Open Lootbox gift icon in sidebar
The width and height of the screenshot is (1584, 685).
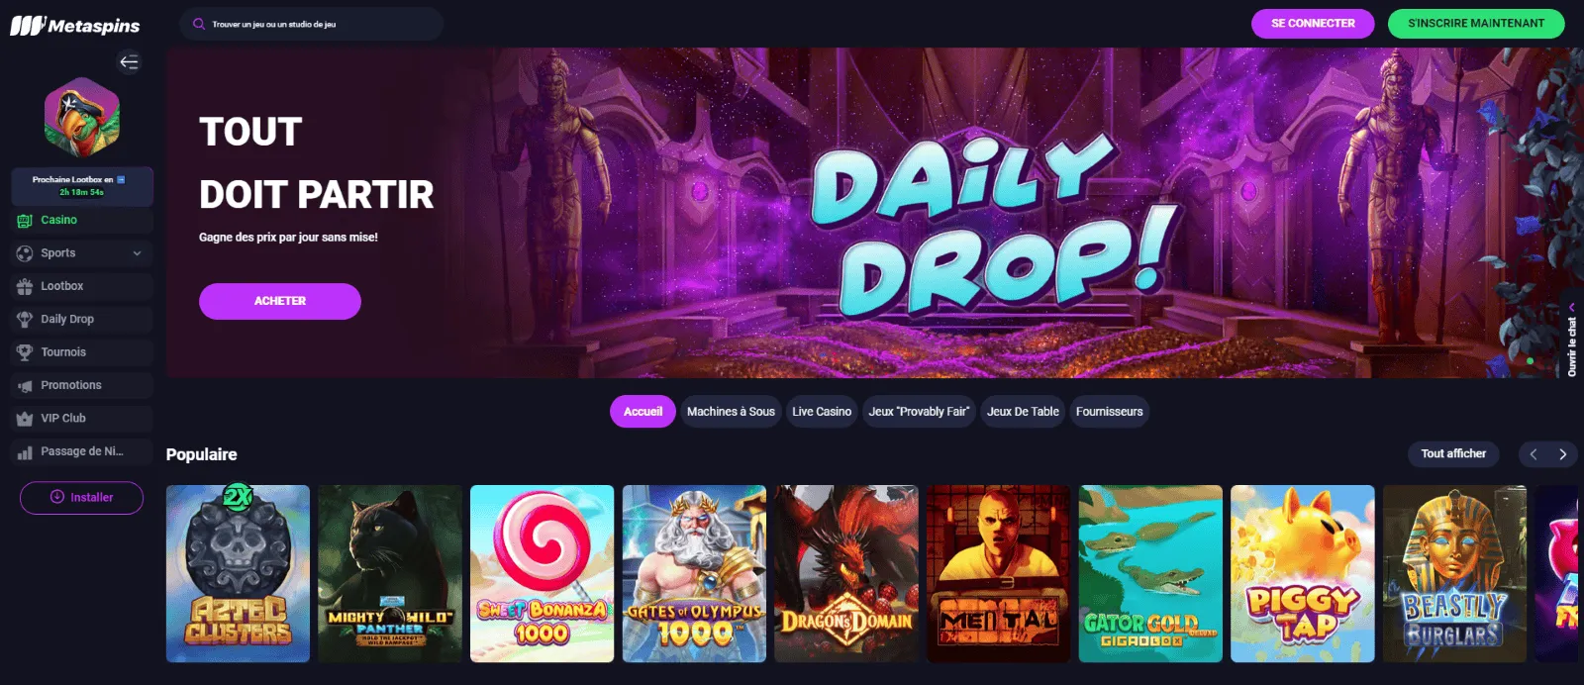click(25, 286)
